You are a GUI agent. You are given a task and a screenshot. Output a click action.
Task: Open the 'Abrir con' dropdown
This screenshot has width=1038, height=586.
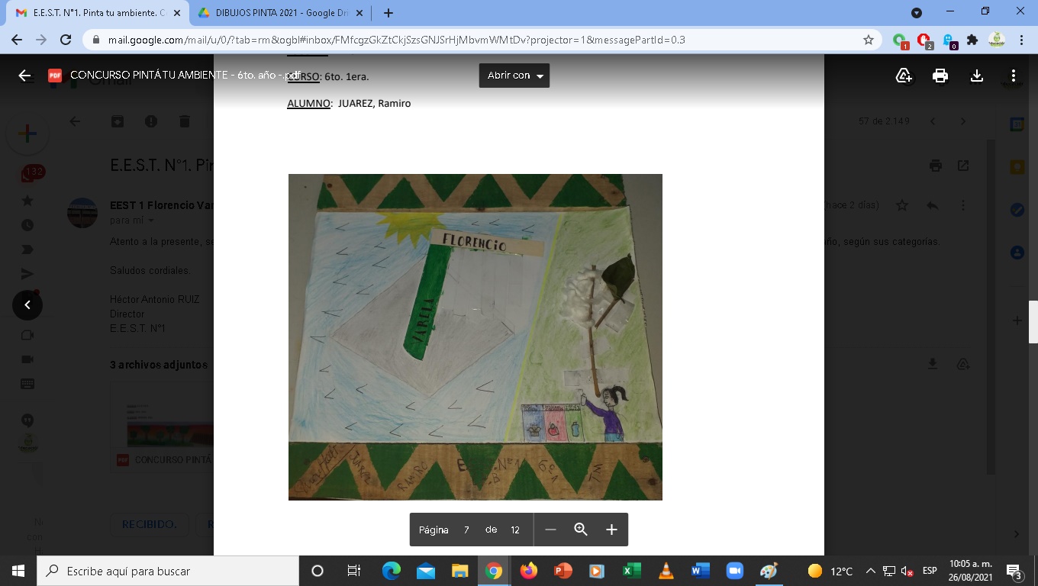pyautogui.click(x=514, y=76)
